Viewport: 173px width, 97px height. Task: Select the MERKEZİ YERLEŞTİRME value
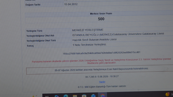(88, 30)
